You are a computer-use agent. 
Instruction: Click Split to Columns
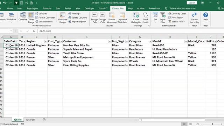(78, 17)
